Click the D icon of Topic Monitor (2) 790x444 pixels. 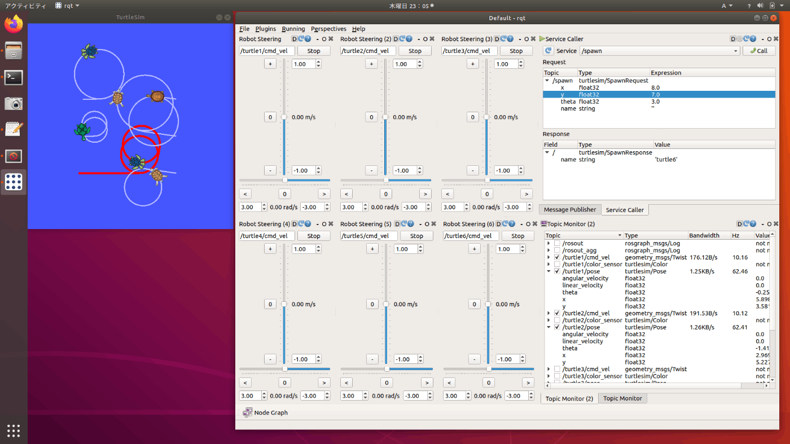pos(739,224)
